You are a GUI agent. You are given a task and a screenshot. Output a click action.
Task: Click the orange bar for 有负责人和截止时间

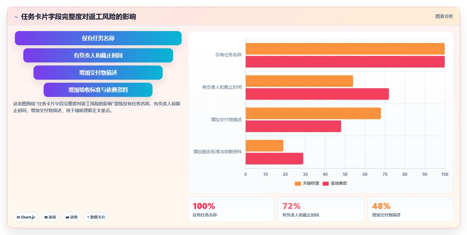(299, 81)
